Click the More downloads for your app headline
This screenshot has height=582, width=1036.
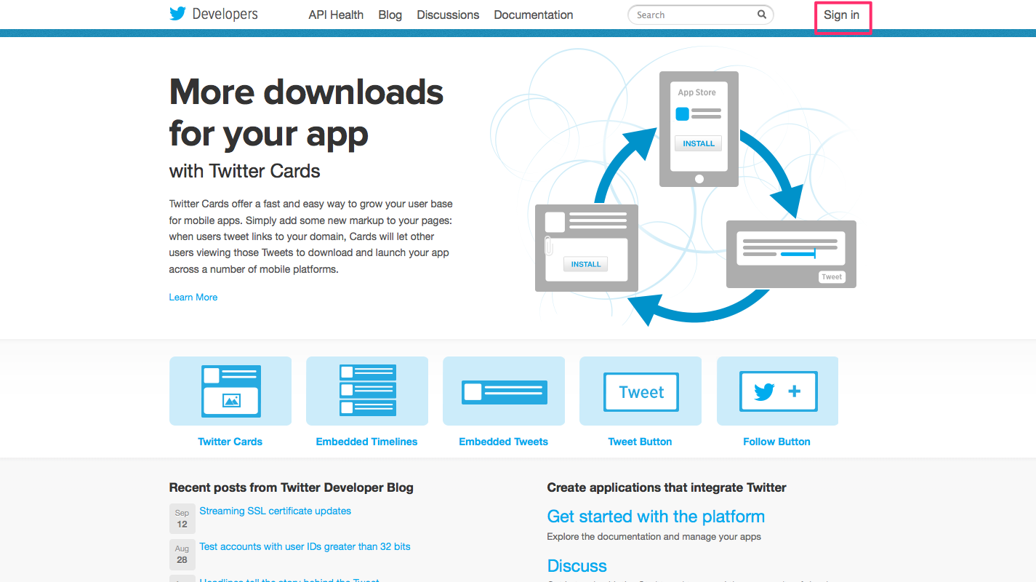coord(307,113)
